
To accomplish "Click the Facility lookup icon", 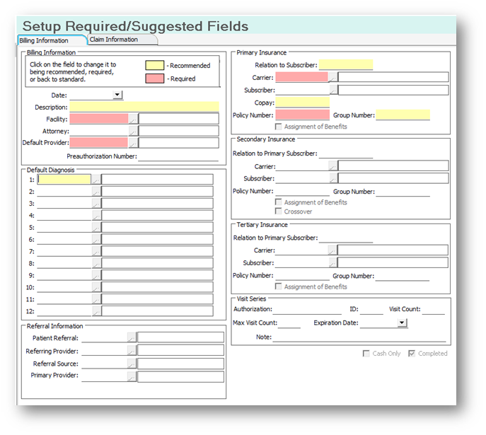I will 133,120.
